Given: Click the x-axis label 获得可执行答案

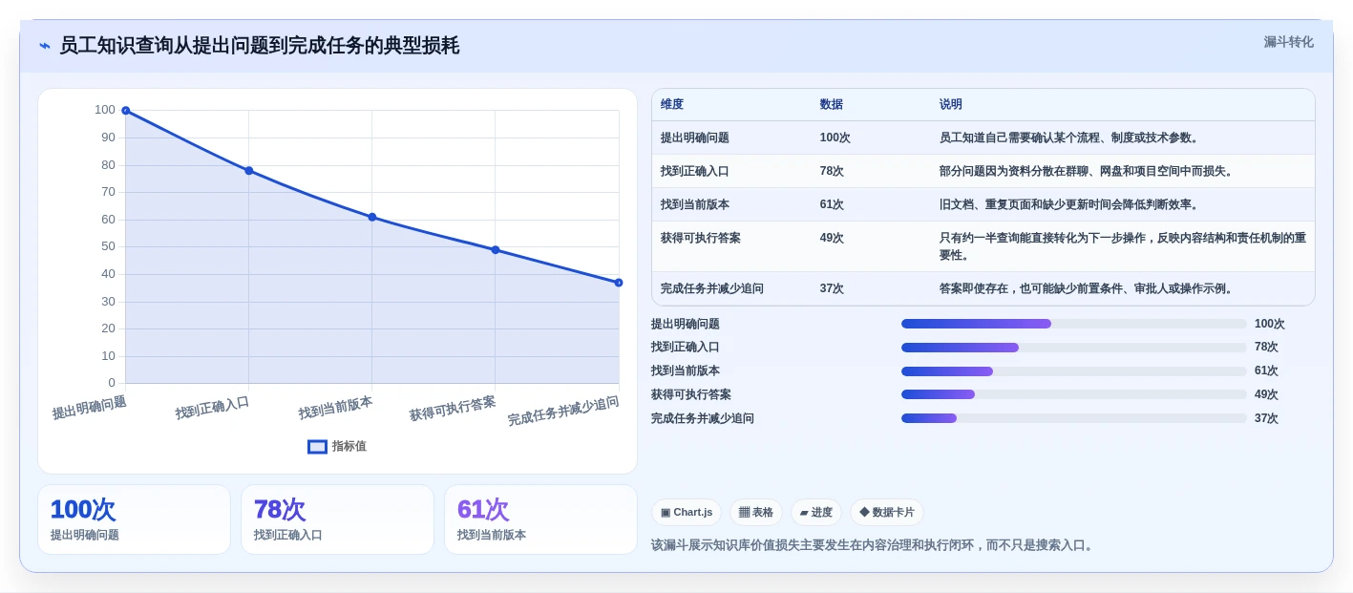Looking at the screenshot, I should click(453, 409).
